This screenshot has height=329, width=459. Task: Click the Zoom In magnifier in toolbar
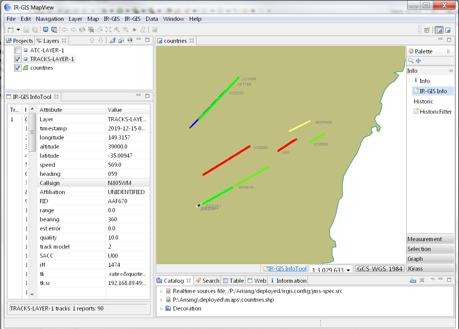(117, 30)
